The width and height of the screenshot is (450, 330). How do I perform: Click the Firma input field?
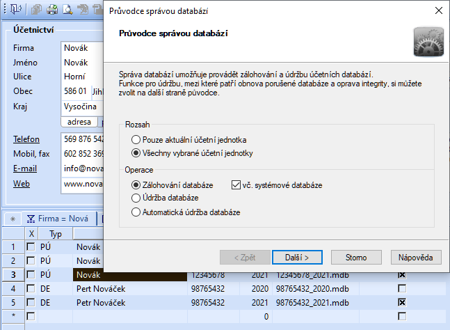pos(82,49)
